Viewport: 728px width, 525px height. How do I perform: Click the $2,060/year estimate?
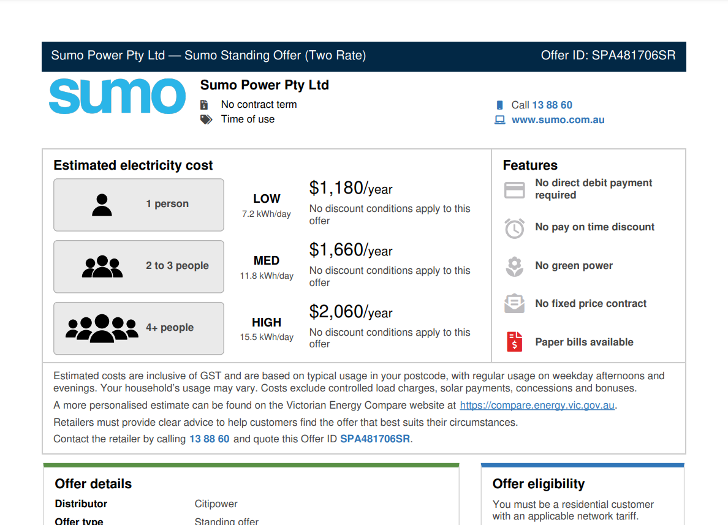[x=351, y=311]
